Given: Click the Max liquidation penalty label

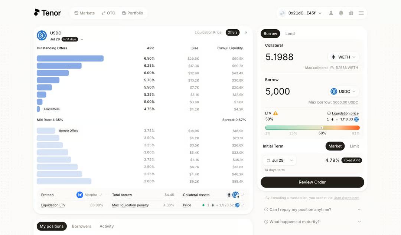Looking at the screenshot, I should point(130,205).
